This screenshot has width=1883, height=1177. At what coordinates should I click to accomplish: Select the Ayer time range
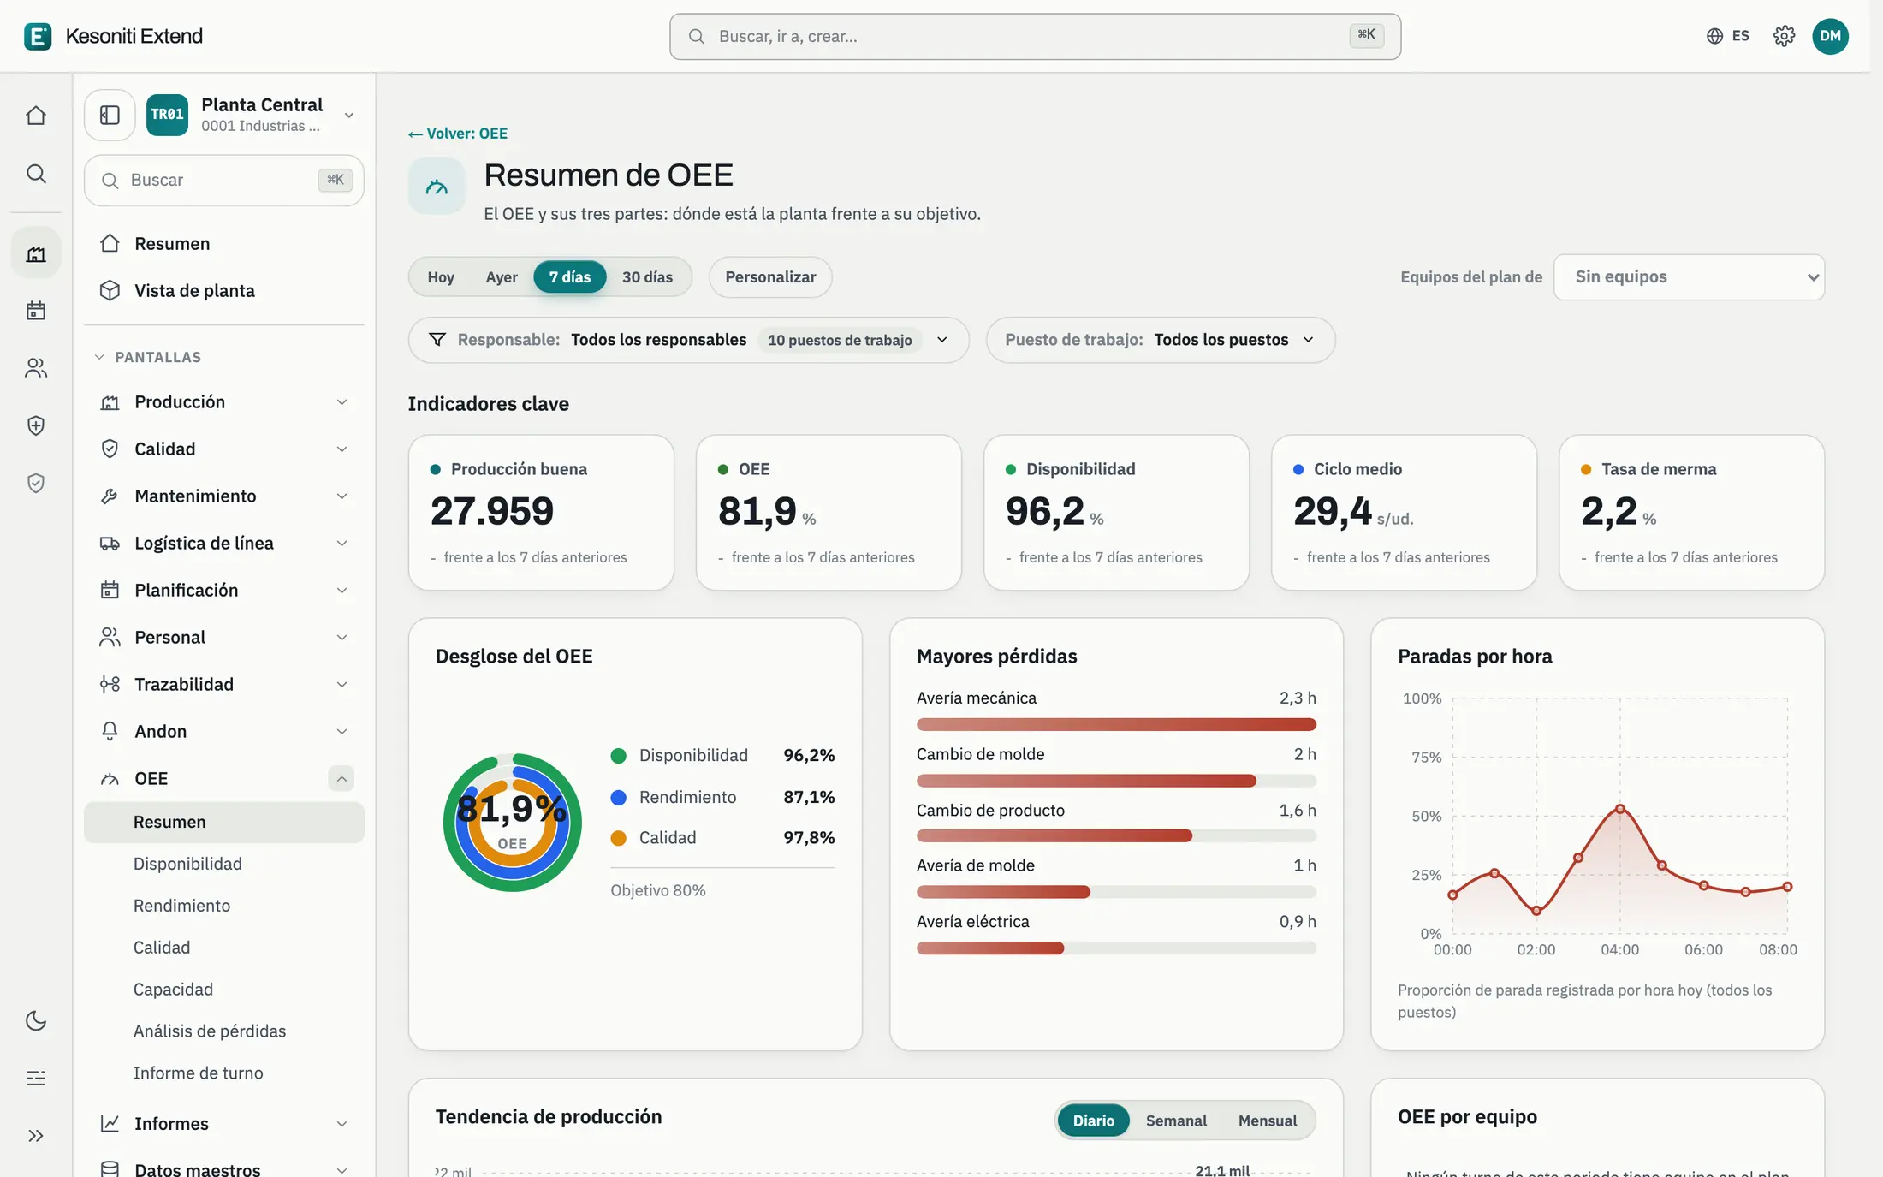(502, 277)
